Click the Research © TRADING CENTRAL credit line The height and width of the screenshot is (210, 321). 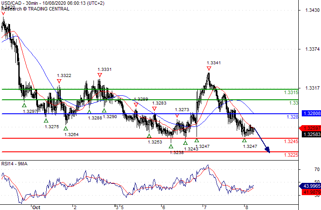tap(35, 9)
